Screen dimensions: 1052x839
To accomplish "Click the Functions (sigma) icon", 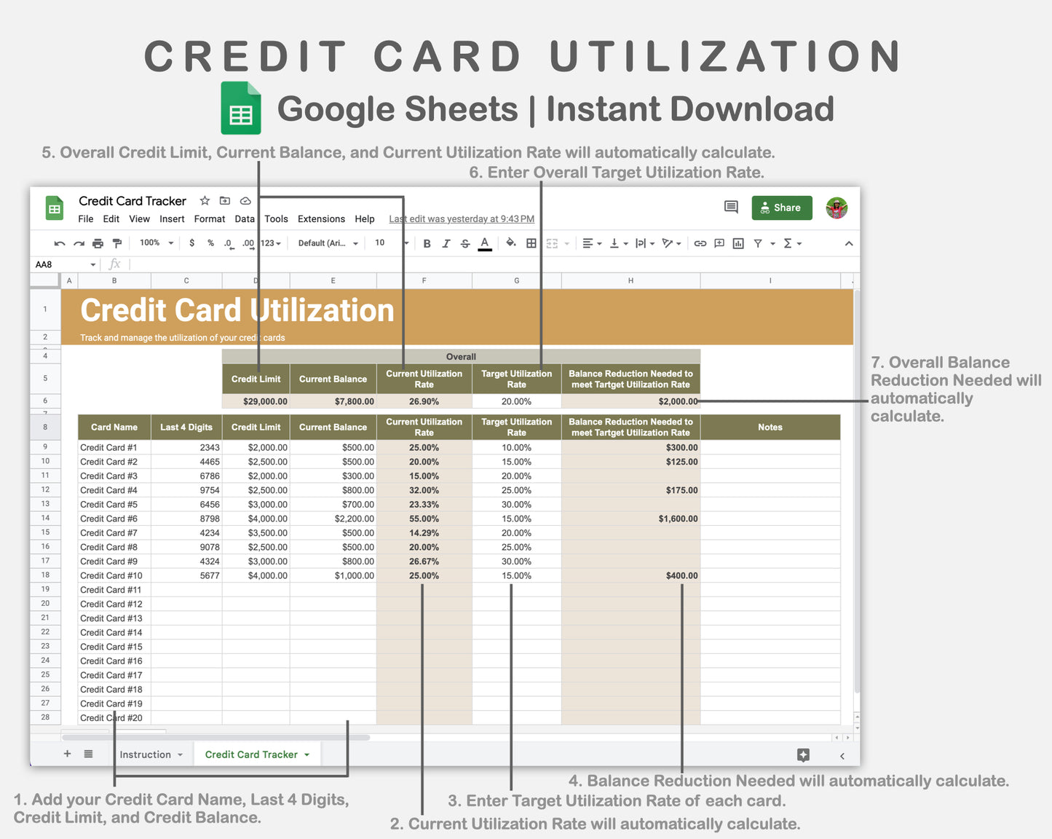I will click(788, 243).
